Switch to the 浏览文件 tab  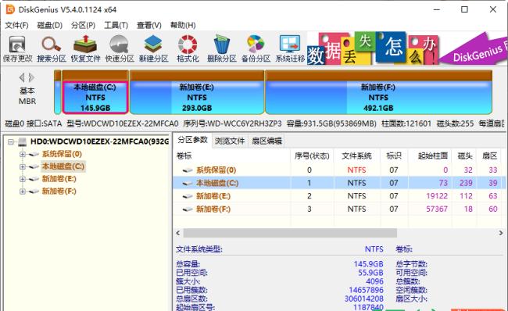[230, 141]
